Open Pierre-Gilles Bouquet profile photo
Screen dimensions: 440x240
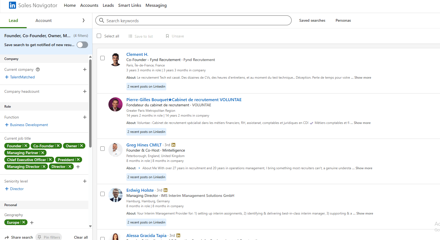click(116, 104)
